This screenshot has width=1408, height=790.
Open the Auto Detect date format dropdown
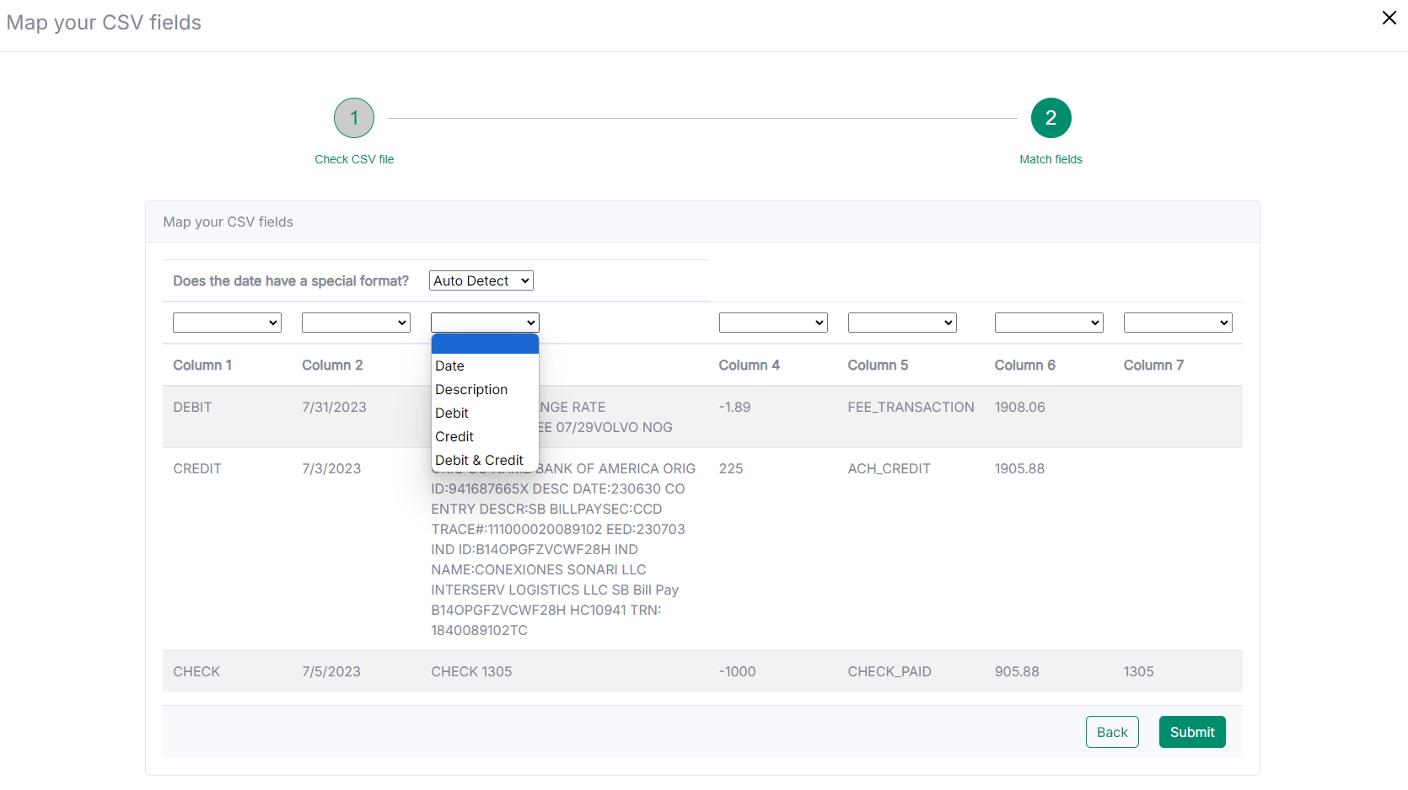481,280
